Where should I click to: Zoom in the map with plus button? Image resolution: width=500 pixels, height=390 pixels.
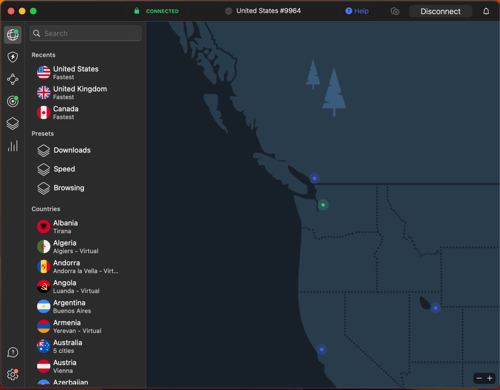pyautogui.click(x=490, y=378)
